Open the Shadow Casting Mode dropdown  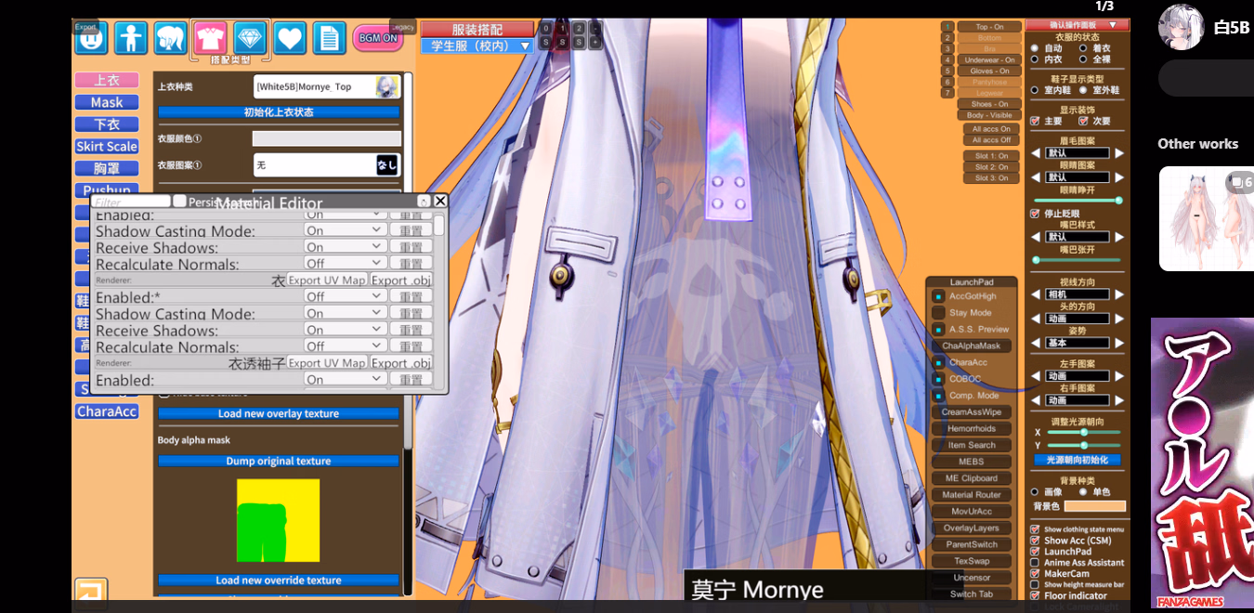[x=346, y=230]
